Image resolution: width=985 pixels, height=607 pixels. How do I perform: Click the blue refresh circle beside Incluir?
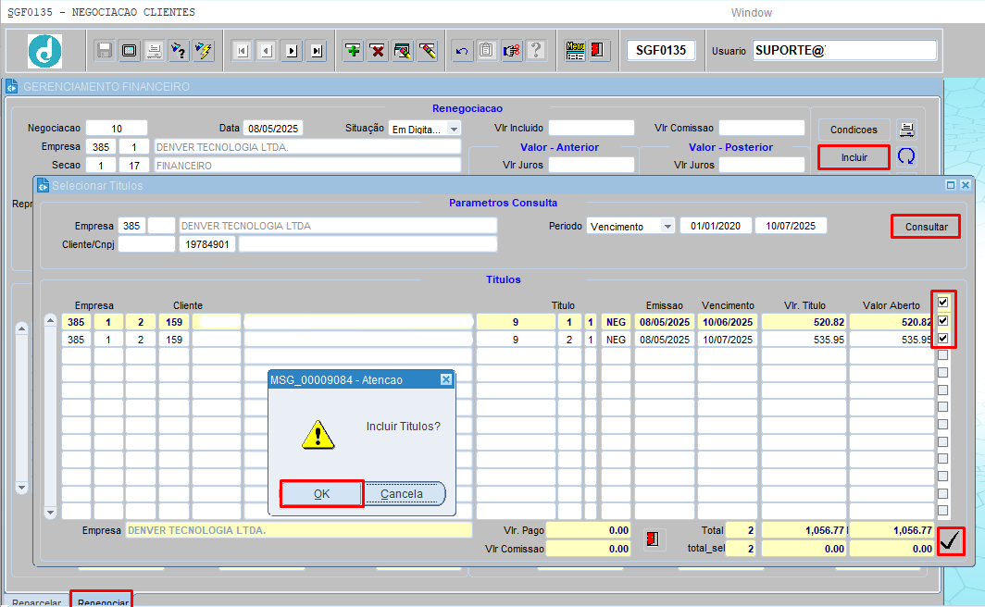point(905,156)
